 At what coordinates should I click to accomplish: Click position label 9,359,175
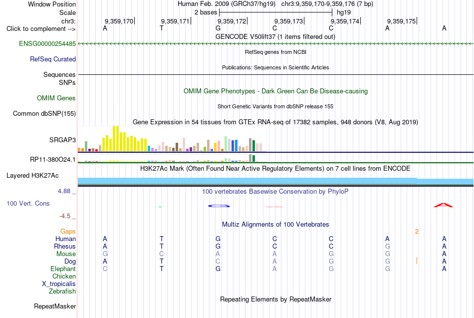click(x=402, y=21)
